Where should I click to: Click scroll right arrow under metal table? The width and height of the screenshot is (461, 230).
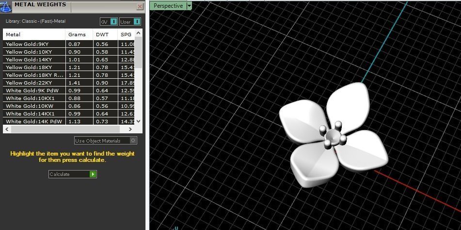(130, 129)
